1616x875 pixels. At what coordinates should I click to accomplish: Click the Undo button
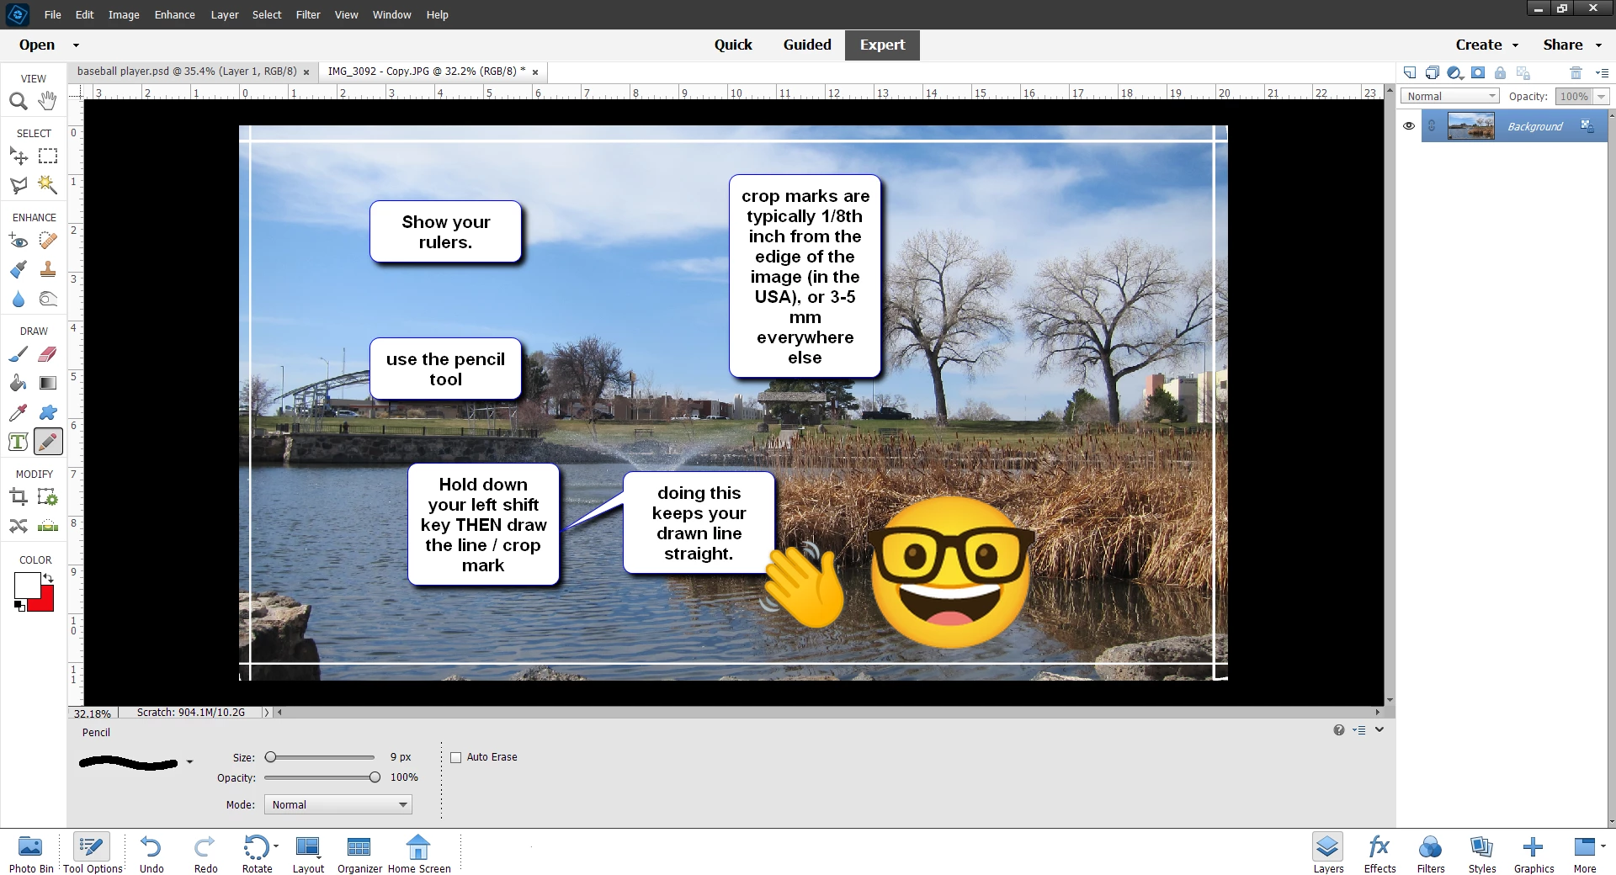coord(151,853)
